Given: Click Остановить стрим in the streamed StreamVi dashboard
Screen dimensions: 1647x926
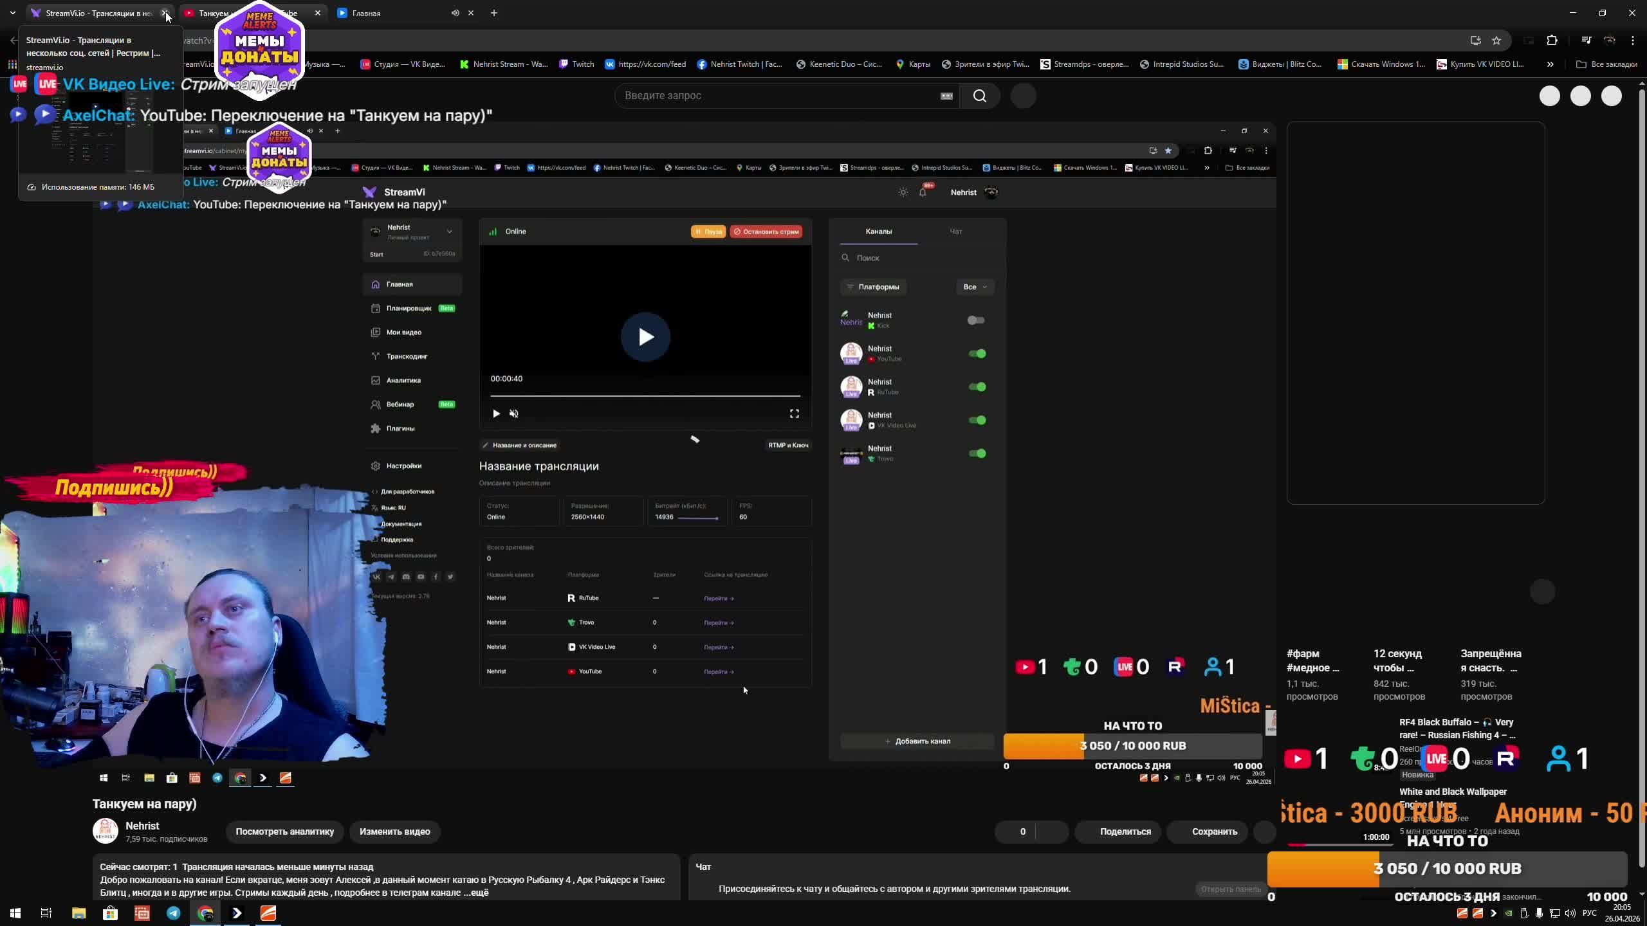Looking at the screenshot, I should (766, 232).
